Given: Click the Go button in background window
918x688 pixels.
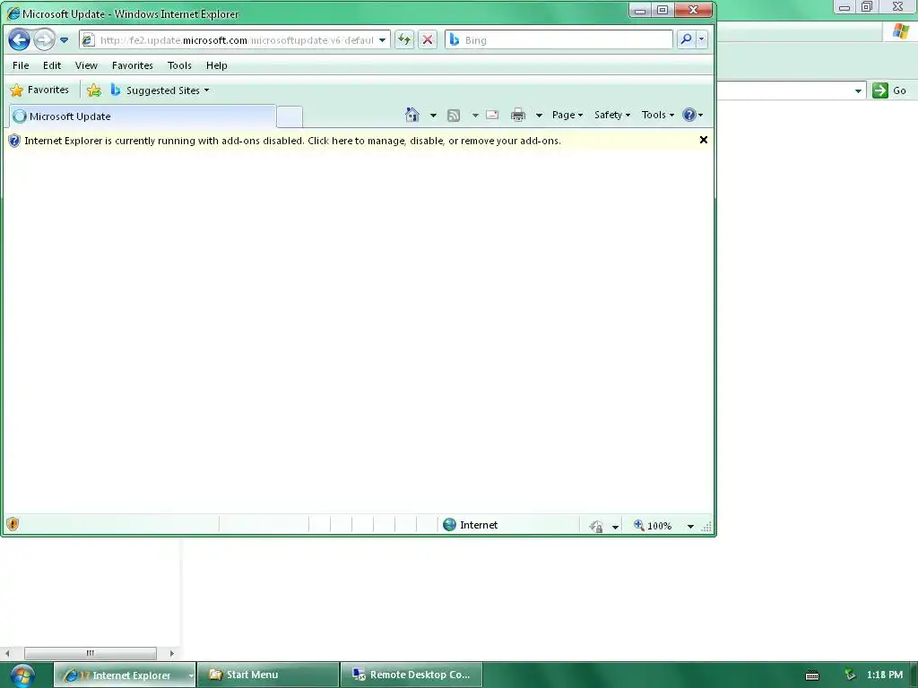Looking at the screenshot, I should [889, 90].
